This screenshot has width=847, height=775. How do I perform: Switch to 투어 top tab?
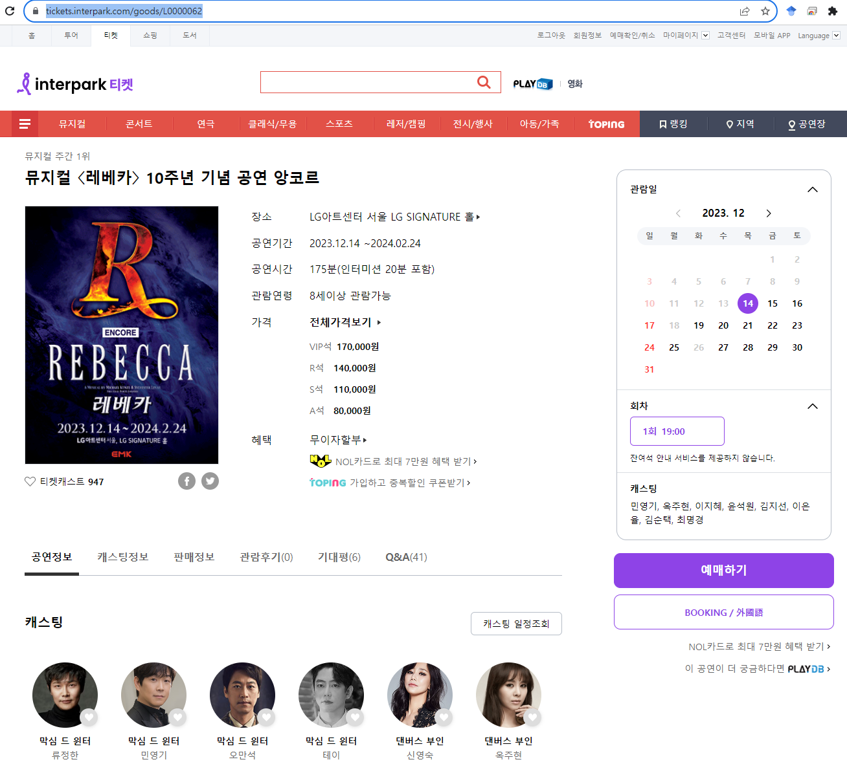click(71, 36)
